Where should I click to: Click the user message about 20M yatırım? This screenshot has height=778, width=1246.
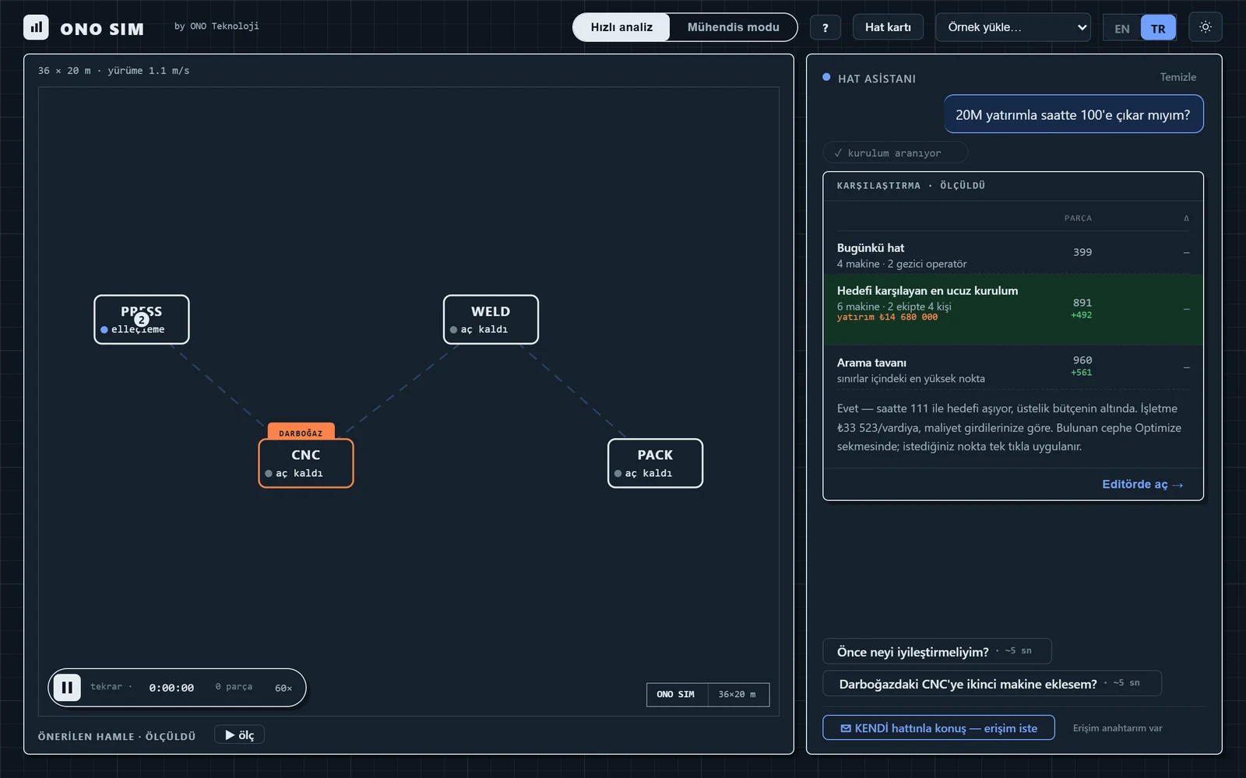click(x=1073, y=114)
